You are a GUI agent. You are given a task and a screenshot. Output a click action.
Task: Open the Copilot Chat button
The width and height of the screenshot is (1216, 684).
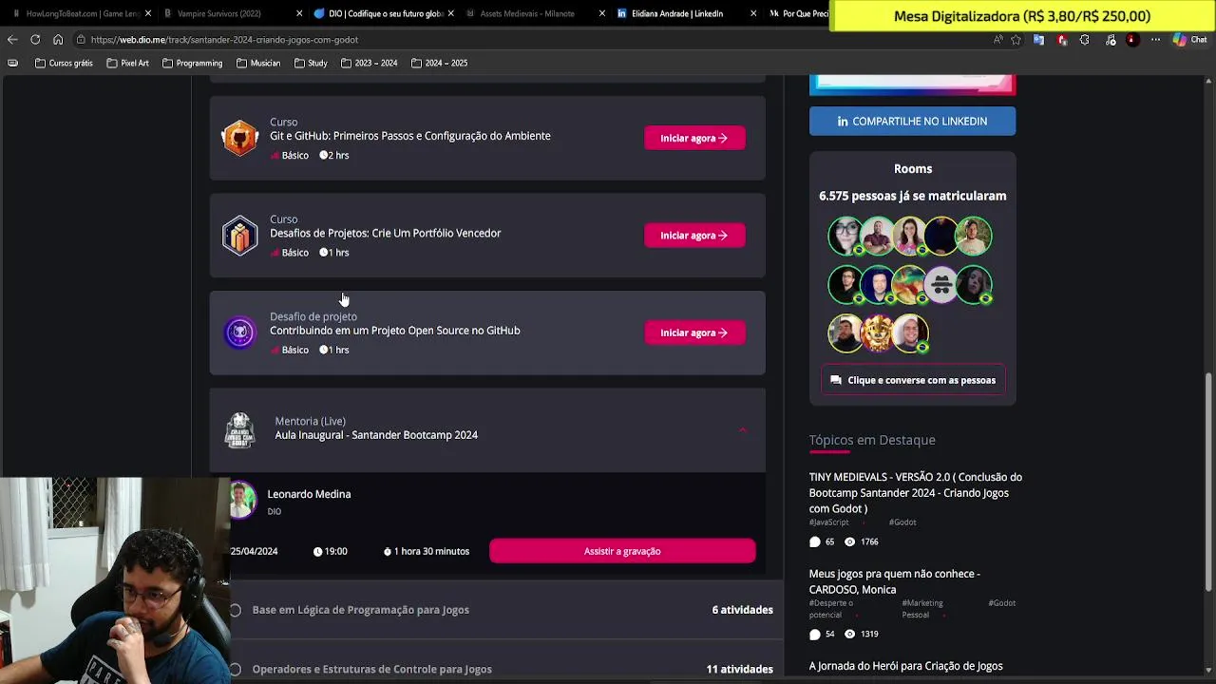(1189, 40)
